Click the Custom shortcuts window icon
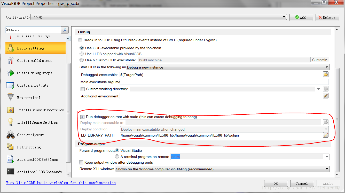 tap(10, 85)
